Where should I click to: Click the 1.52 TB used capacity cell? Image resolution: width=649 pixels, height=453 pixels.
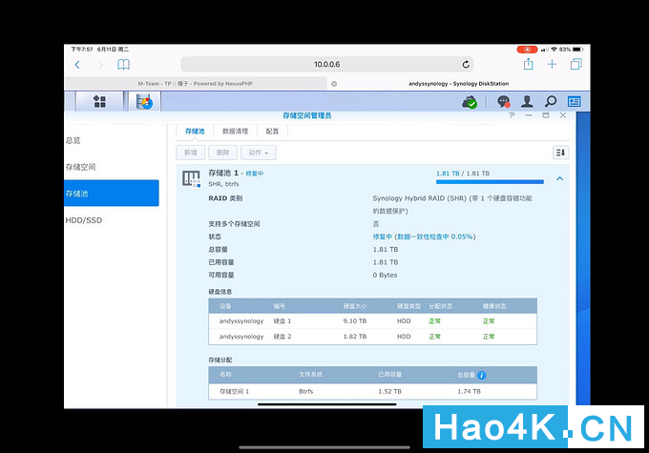point(389,391)
